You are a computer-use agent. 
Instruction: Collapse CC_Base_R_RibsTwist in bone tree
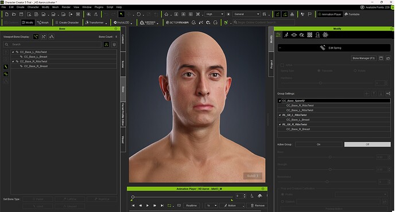13,61
